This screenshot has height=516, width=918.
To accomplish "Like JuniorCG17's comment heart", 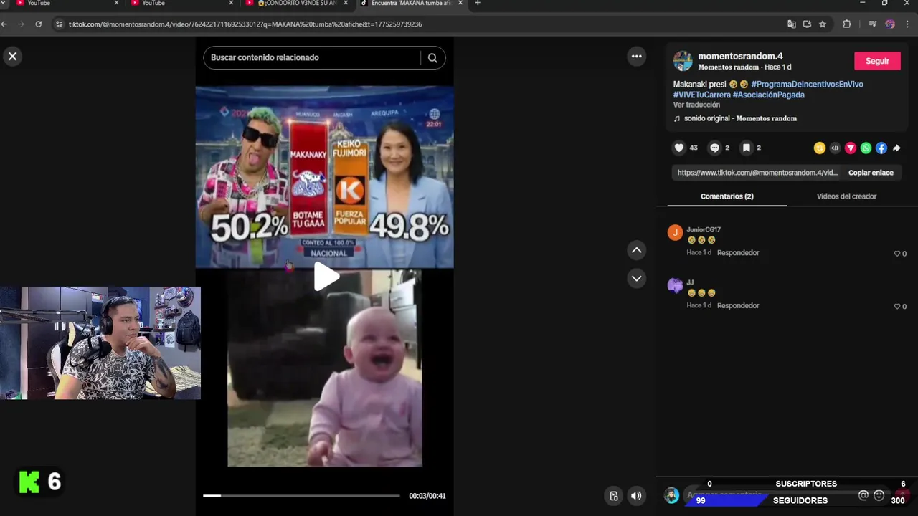I will point(896,254).
